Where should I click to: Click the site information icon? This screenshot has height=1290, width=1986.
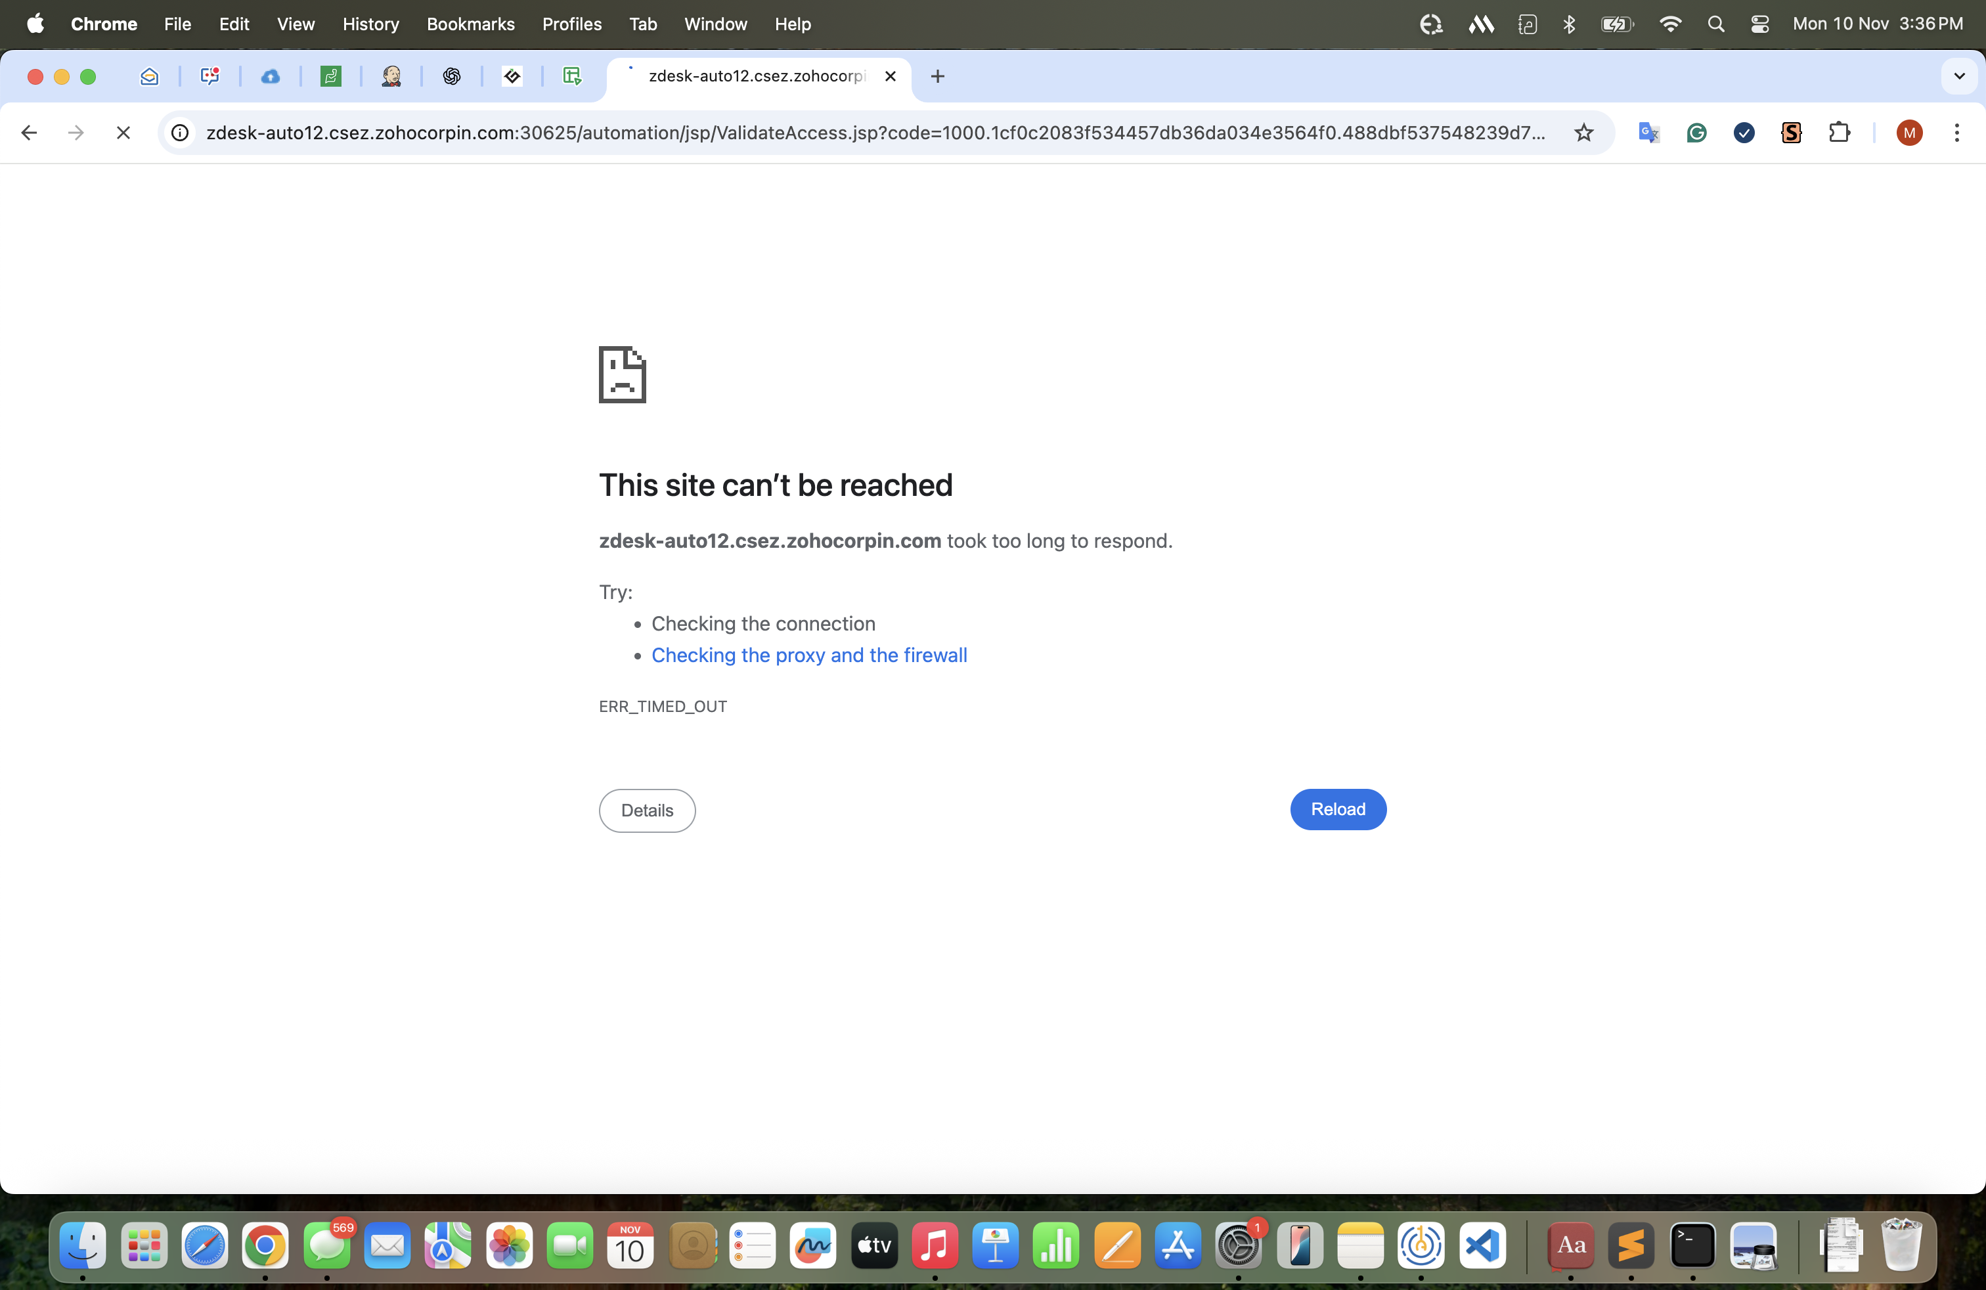click(x=180, y=133)
